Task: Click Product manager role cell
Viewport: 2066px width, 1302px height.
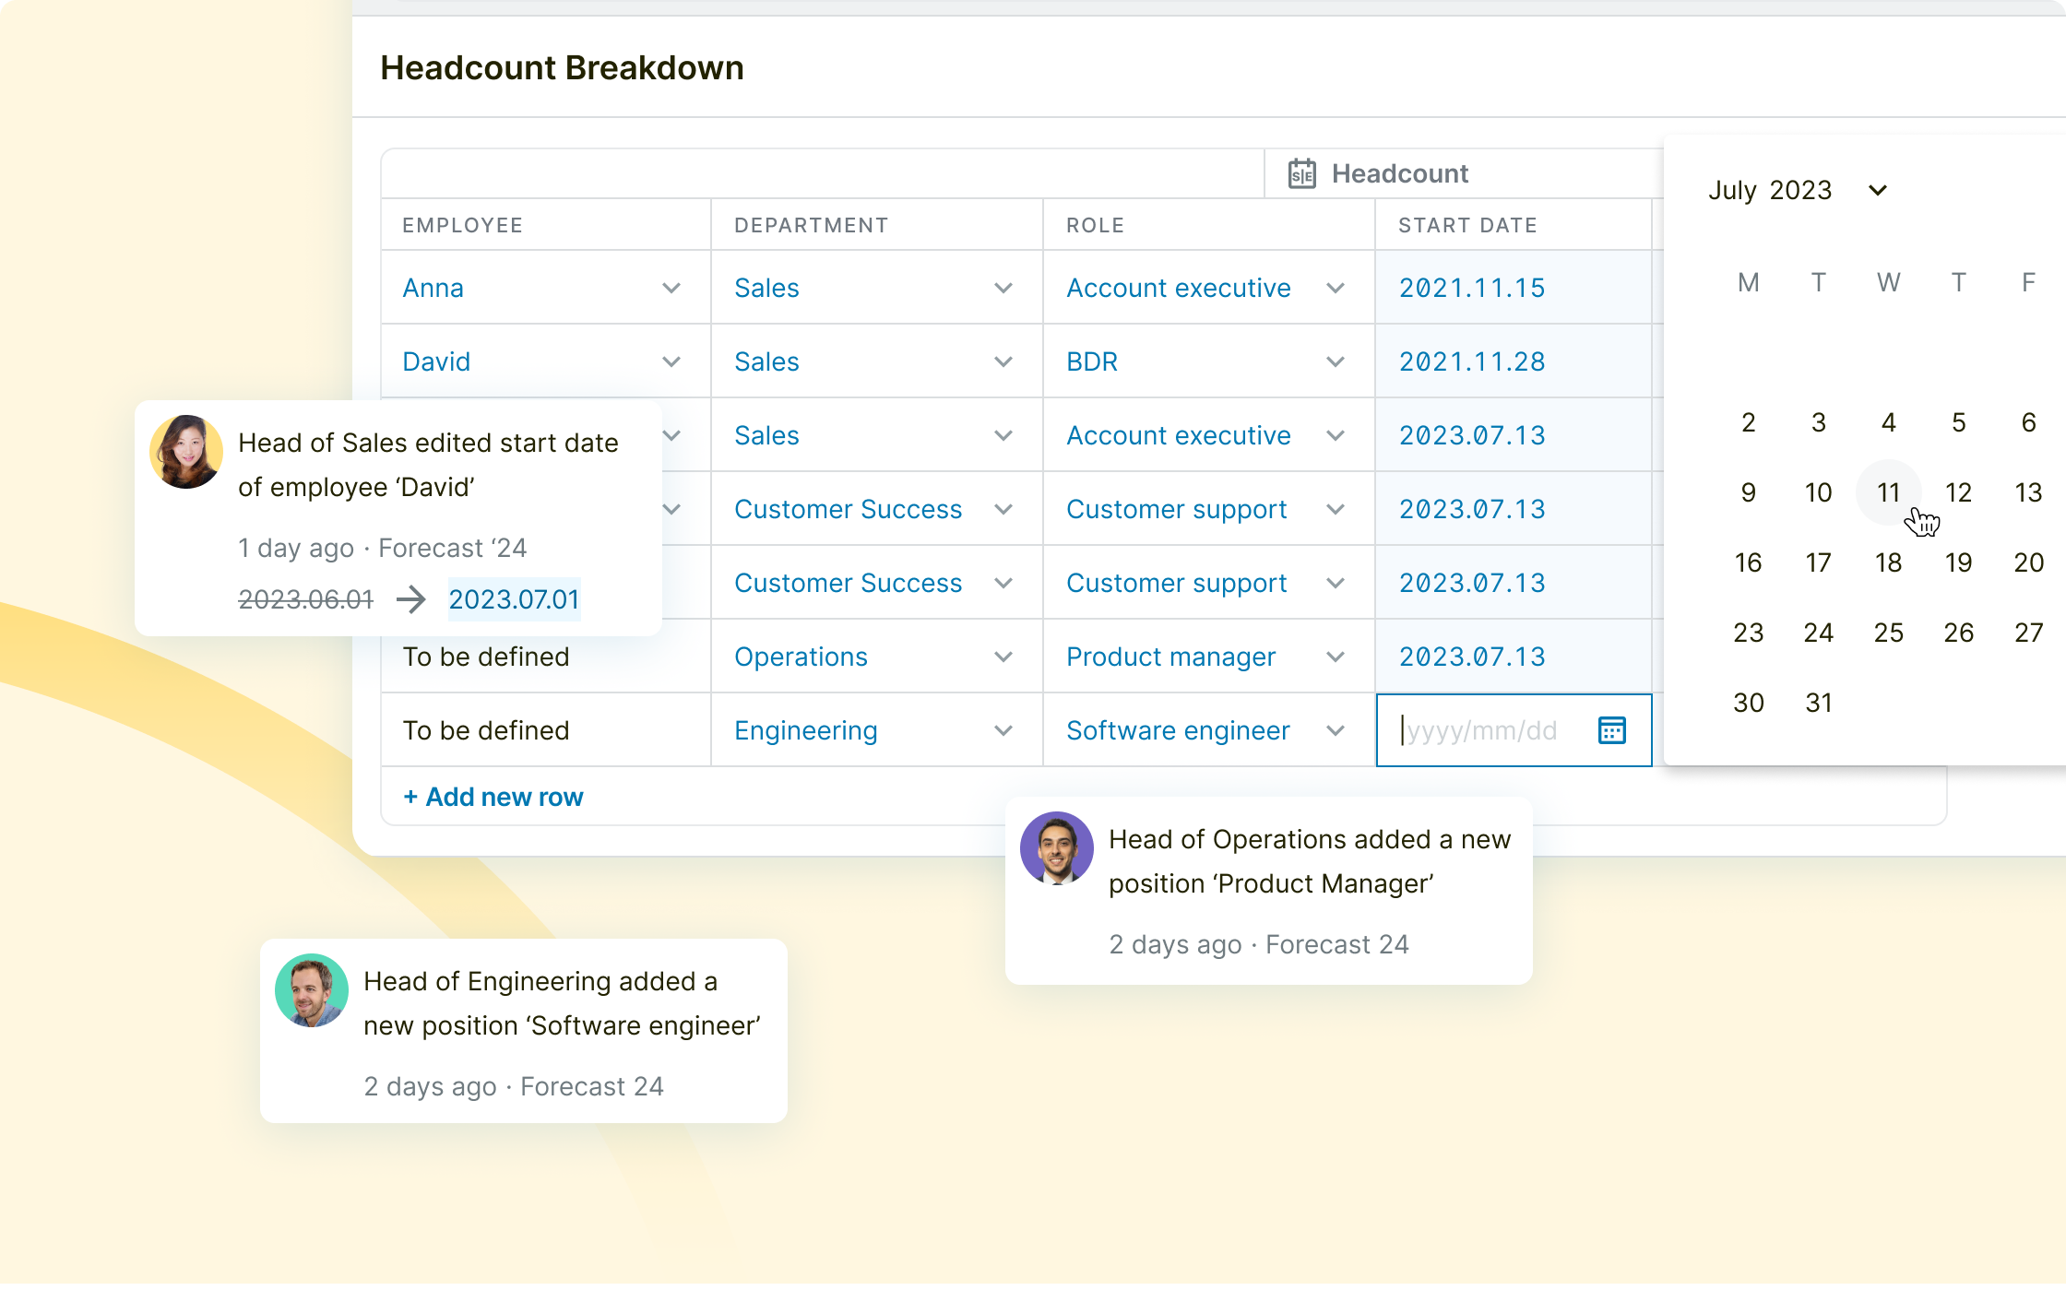Action: [x=1171, y=657]
